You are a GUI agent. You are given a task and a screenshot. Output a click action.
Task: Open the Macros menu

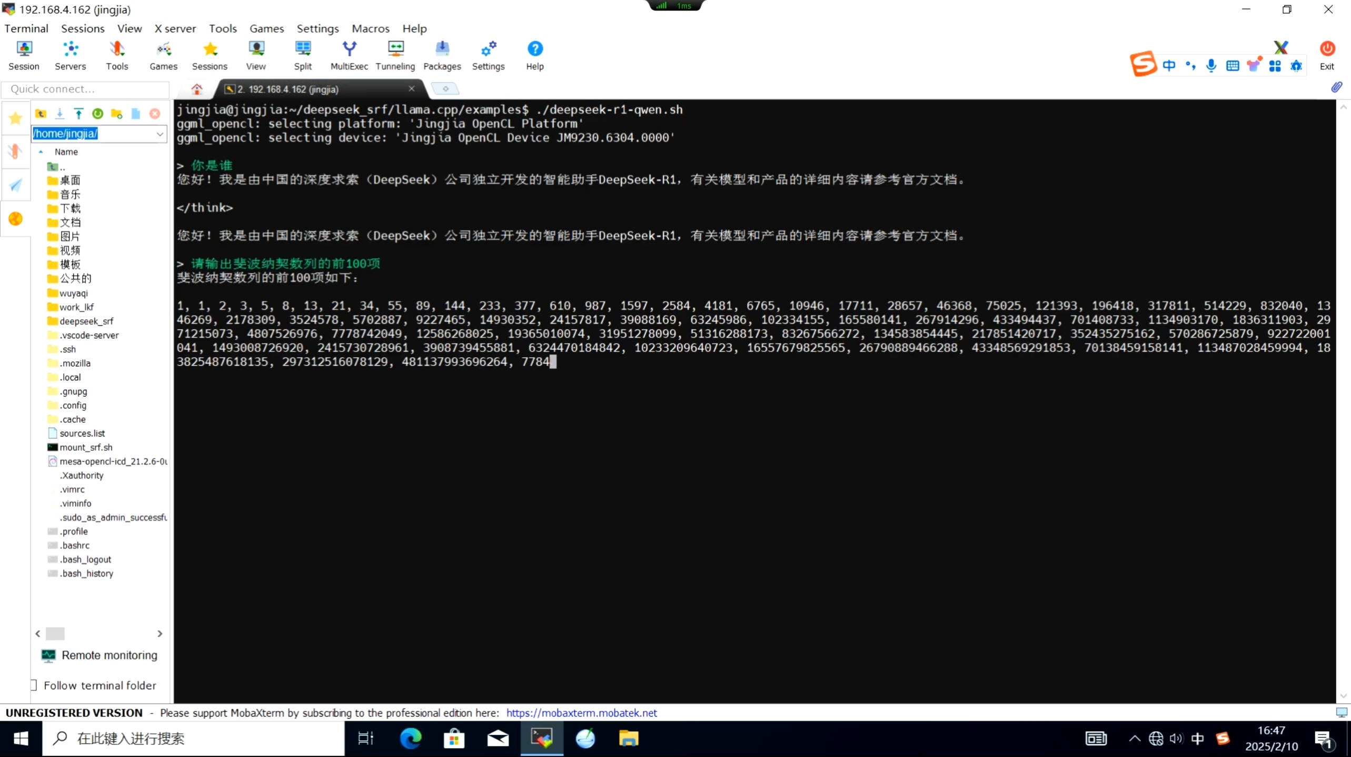[x=370, y=28]
